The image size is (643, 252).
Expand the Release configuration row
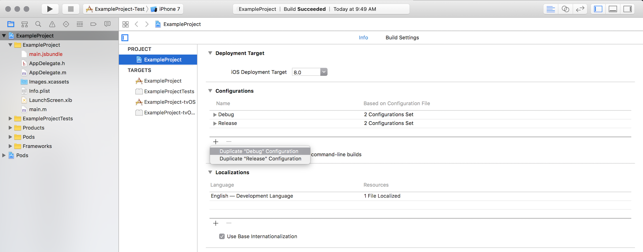click(x=215, y=124)
